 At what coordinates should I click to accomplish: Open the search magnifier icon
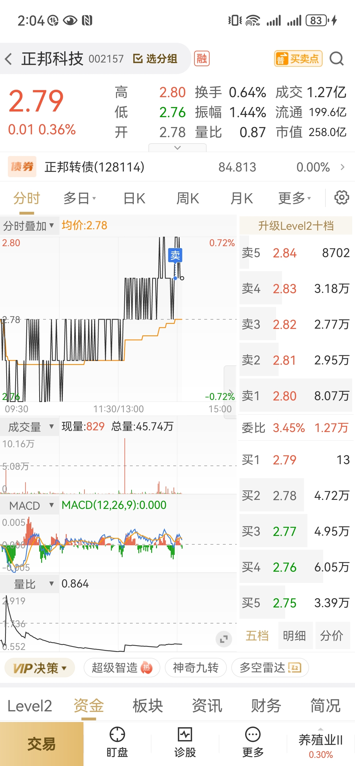[337, 59]
